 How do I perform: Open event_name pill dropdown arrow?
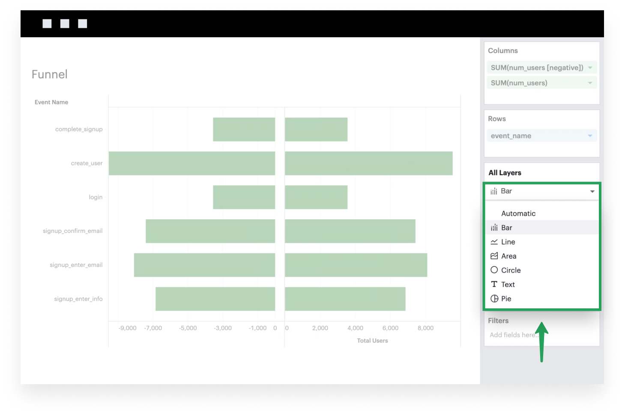(590, 136)
